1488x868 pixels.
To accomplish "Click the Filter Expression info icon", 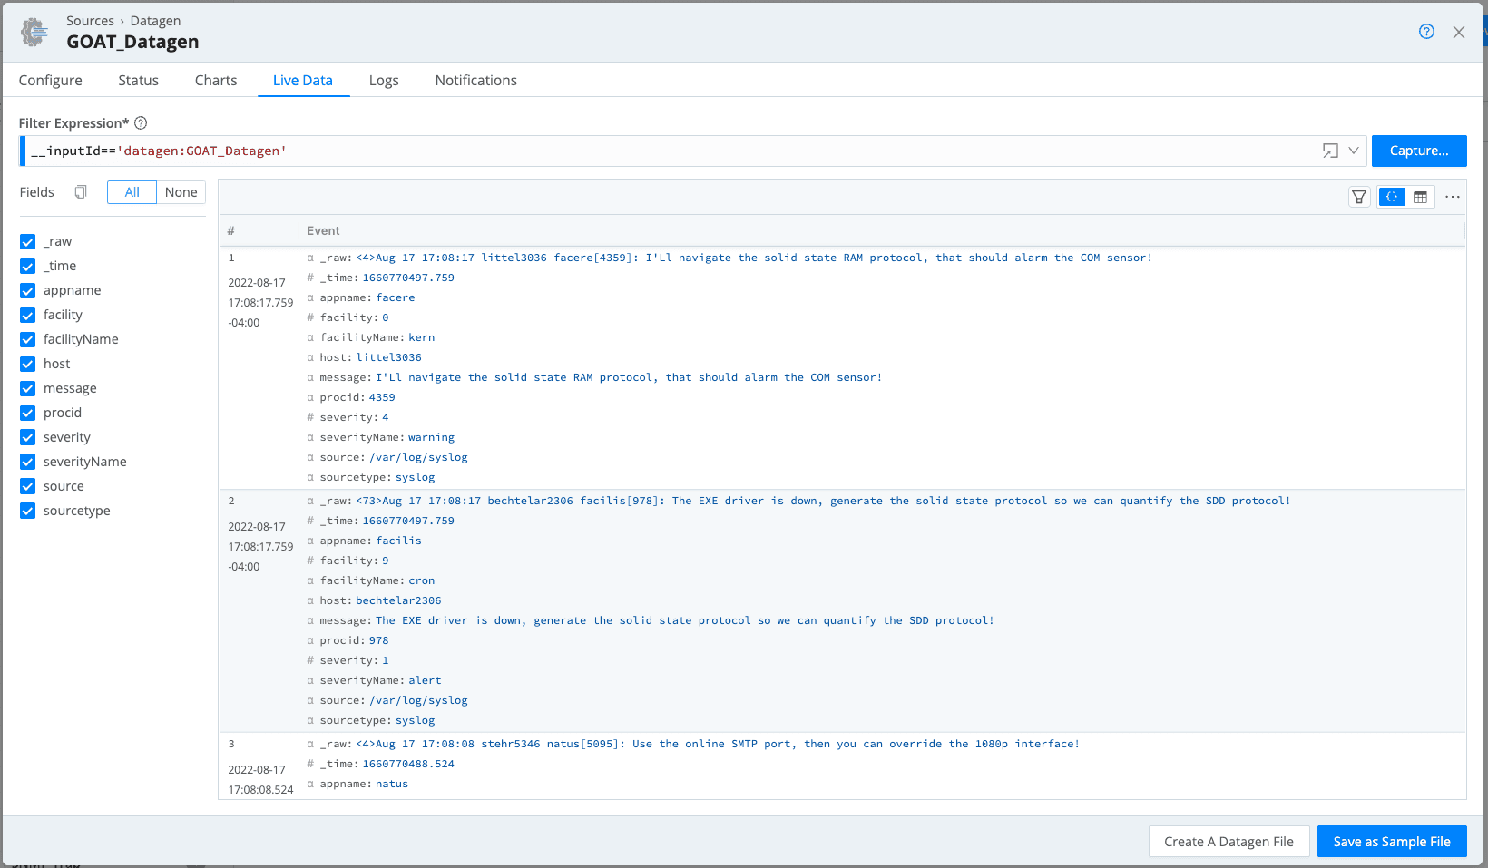I will [x=141, y=123].
